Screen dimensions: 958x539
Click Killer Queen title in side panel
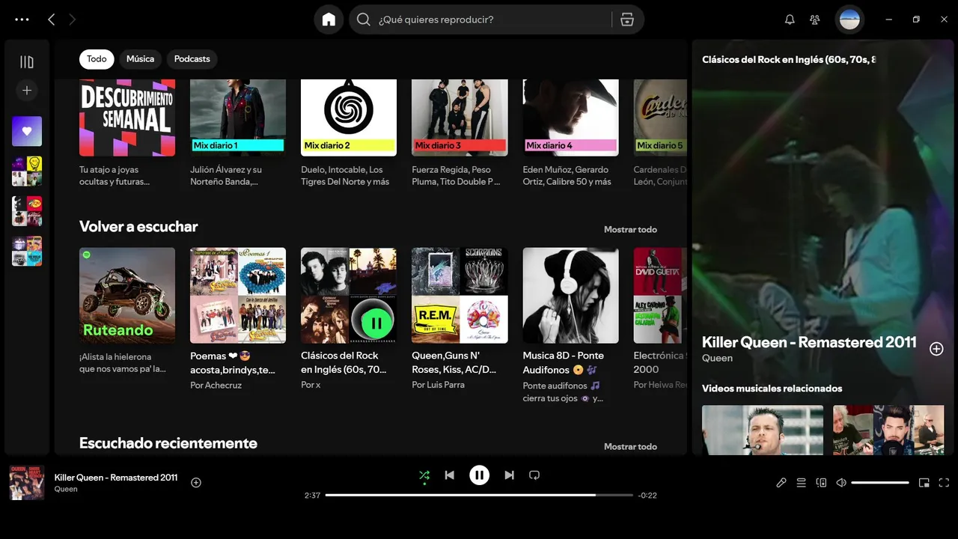click(809, 342)
